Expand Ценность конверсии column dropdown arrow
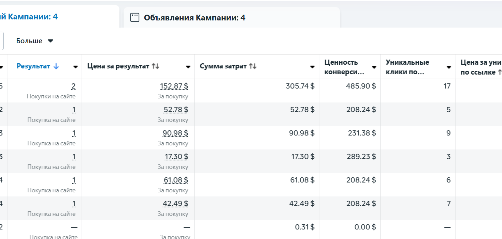The width and height of the screenshot is (502, 239). [x=374, y=67]
